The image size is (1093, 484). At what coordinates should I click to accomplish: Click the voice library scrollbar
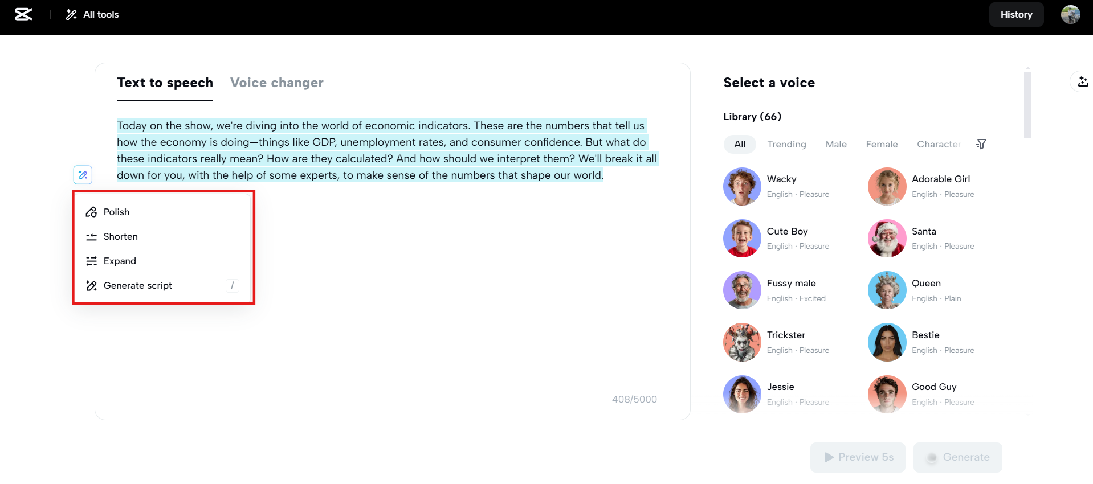pyautogui.click(x=1027, y=105)
